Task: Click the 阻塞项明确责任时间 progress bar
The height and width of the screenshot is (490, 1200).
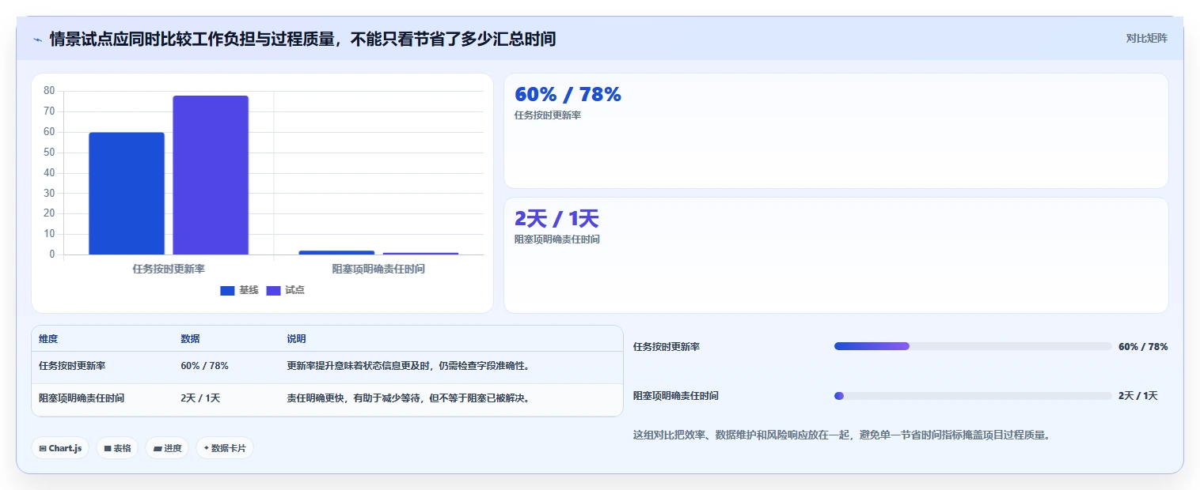Action: [x=973, y=396]
